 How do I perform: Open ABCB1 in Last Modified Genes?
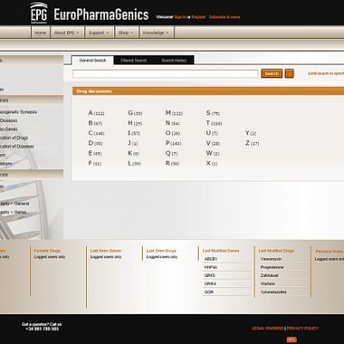211,259
